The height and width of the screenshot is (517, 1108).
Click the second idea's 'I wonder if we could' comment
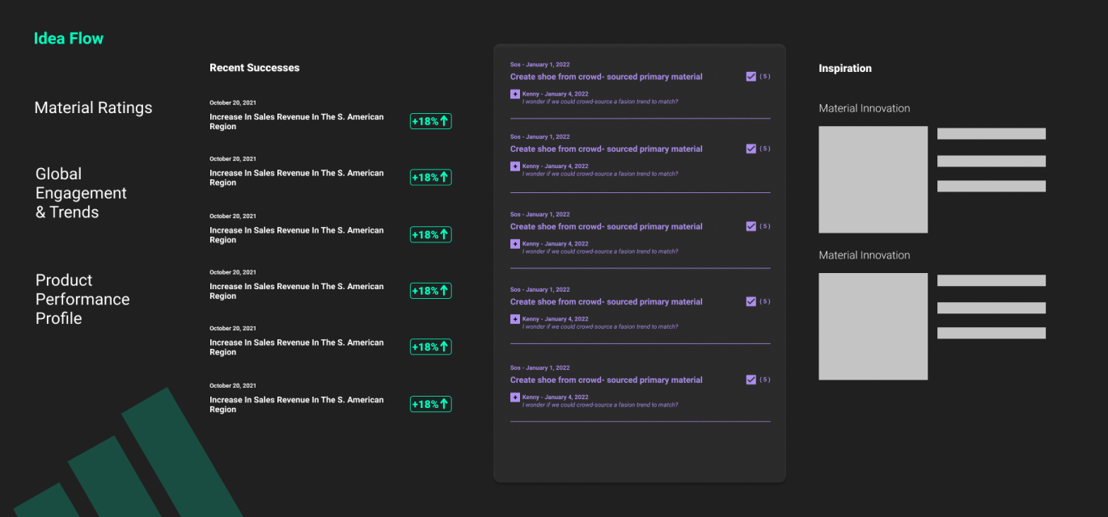(600, 174)
